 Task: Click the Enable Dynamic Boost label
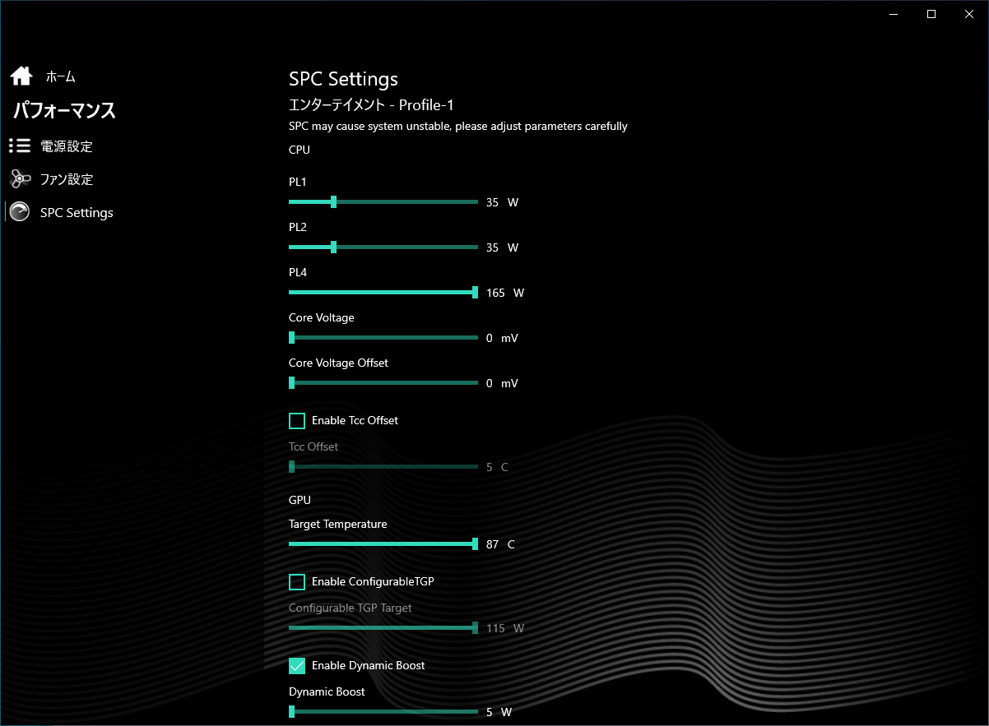(x=368, y=665)
